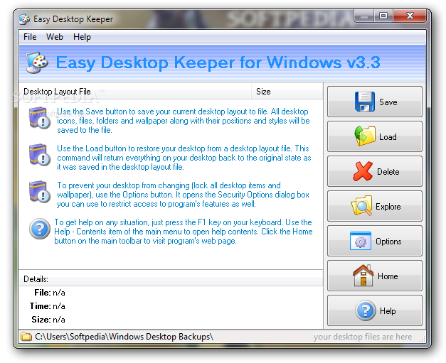Click the 'File: n/a' details entry

point(50,293)
